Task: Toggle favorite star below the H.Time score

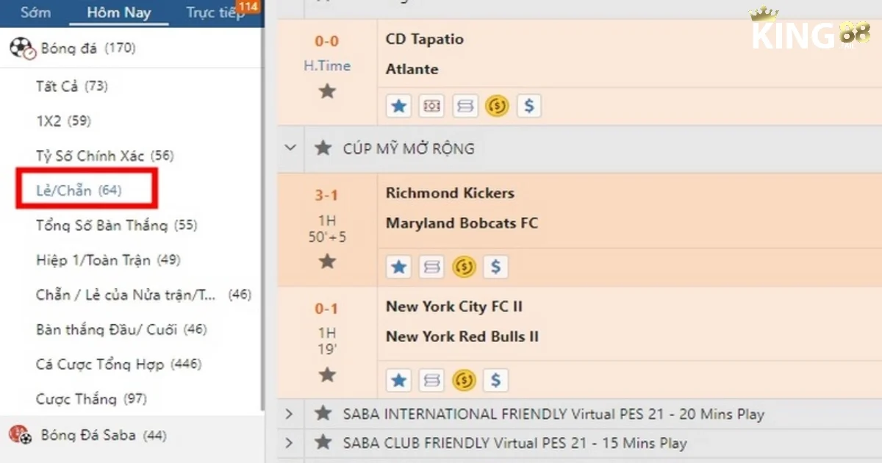Action: [327, 91]
